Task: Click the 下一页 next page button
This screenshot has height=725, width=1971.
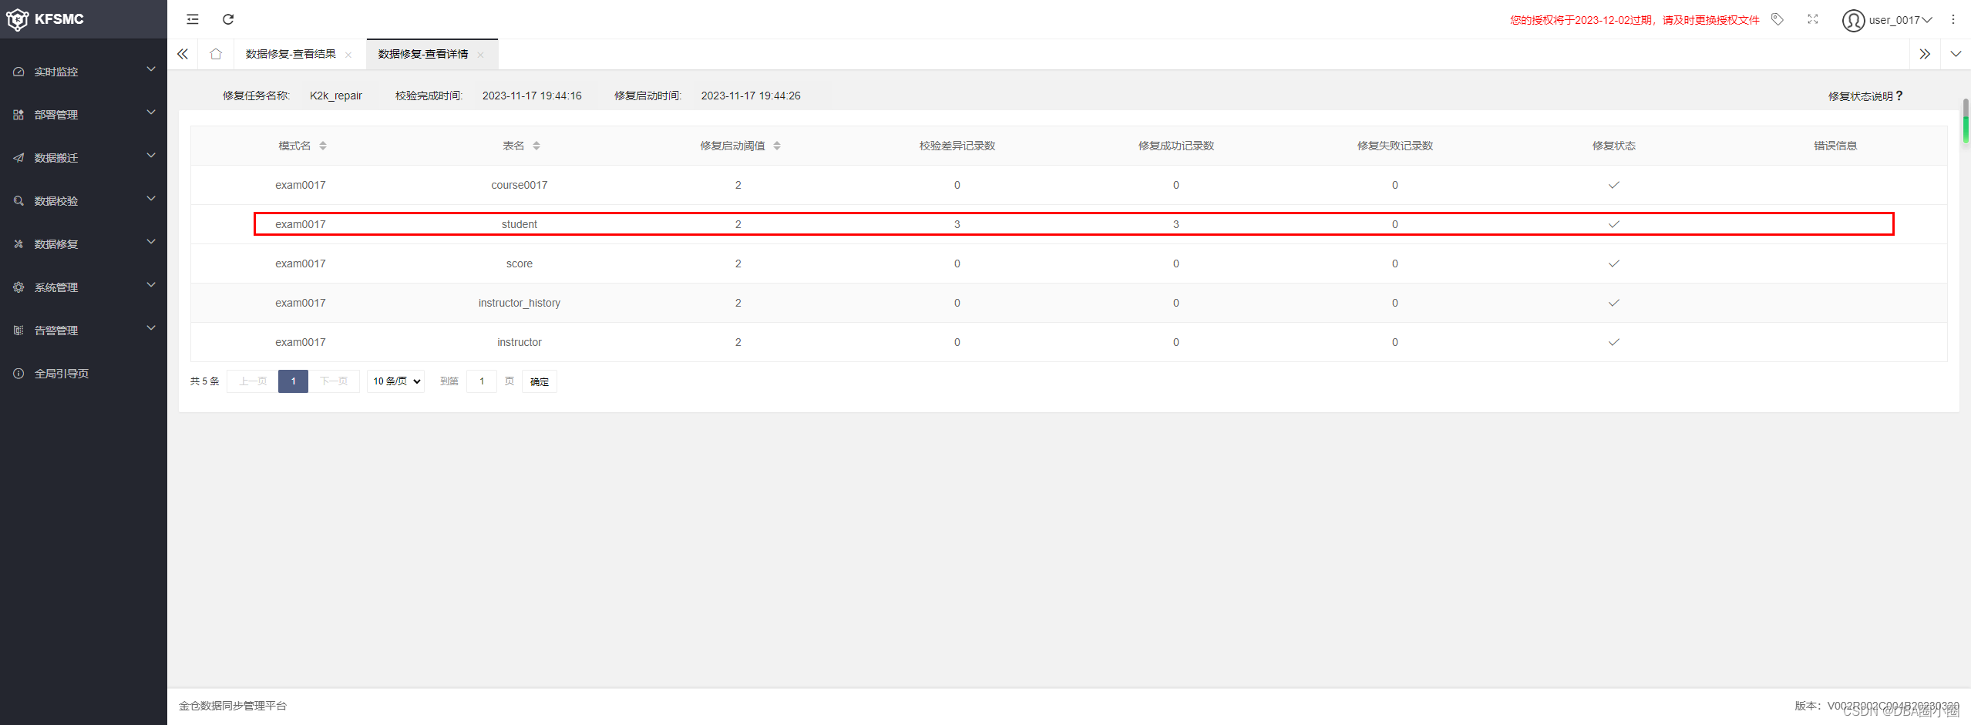Action: click(334, 381)
